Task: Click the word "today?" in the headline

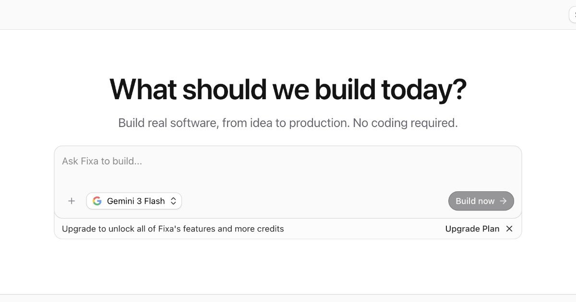Action: [x=423, y=89]
